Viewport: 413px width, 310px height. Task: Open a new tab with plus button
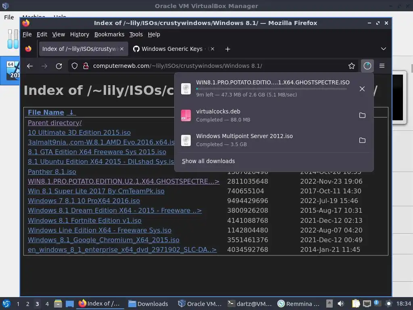[227, 49]
